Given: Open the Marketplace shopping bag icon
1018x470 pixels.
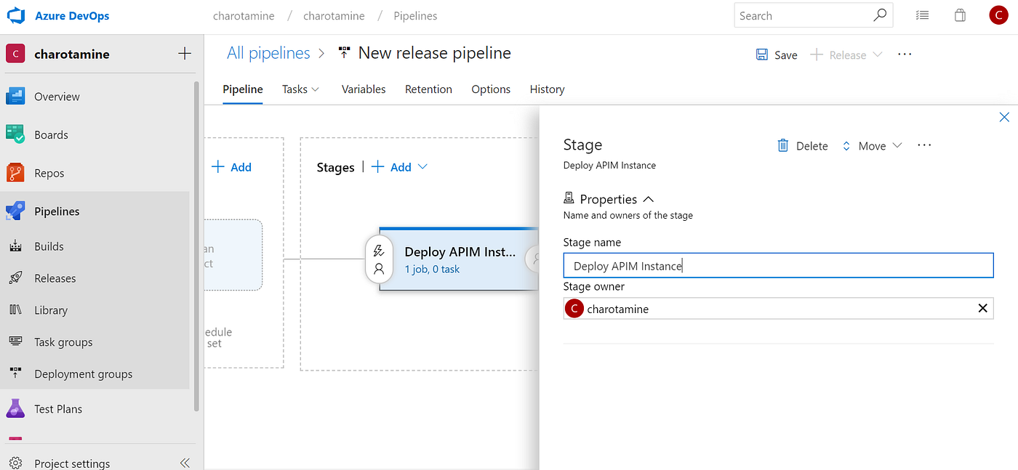Looking at the screenshot, I should coord(959,15).
